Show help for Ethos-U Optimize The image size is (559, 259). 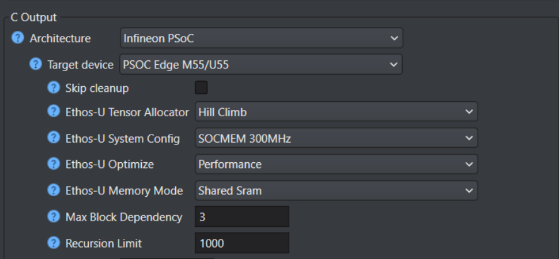coord(54,164)
